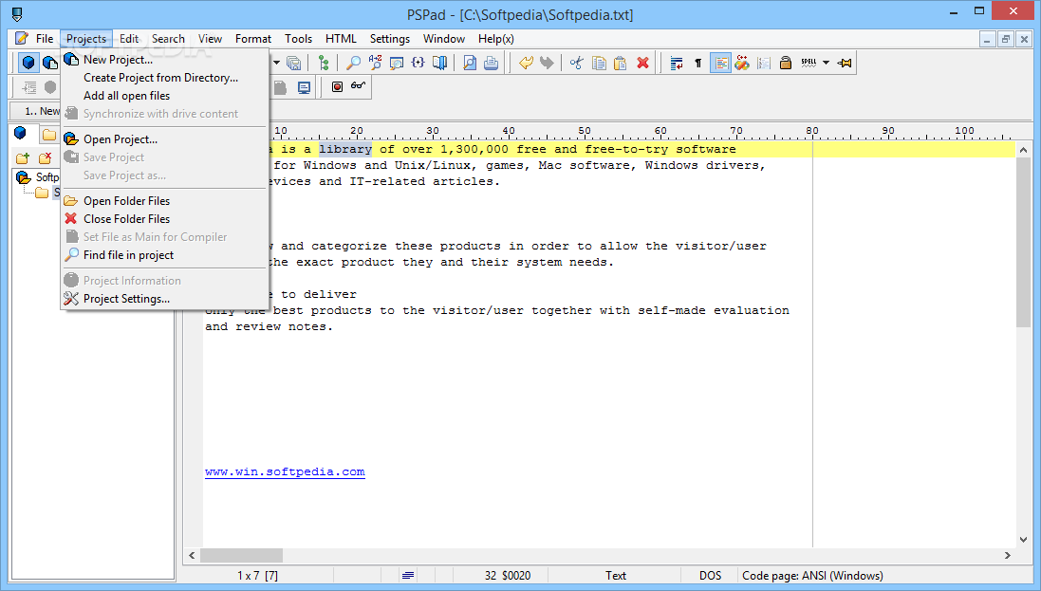Click the SPELL check icon
1041x591 pixels.
tap(809, 63)
